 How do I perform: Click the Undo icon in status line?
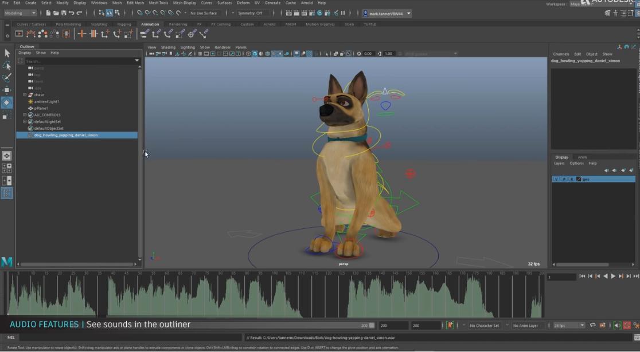tap(72, 13)
